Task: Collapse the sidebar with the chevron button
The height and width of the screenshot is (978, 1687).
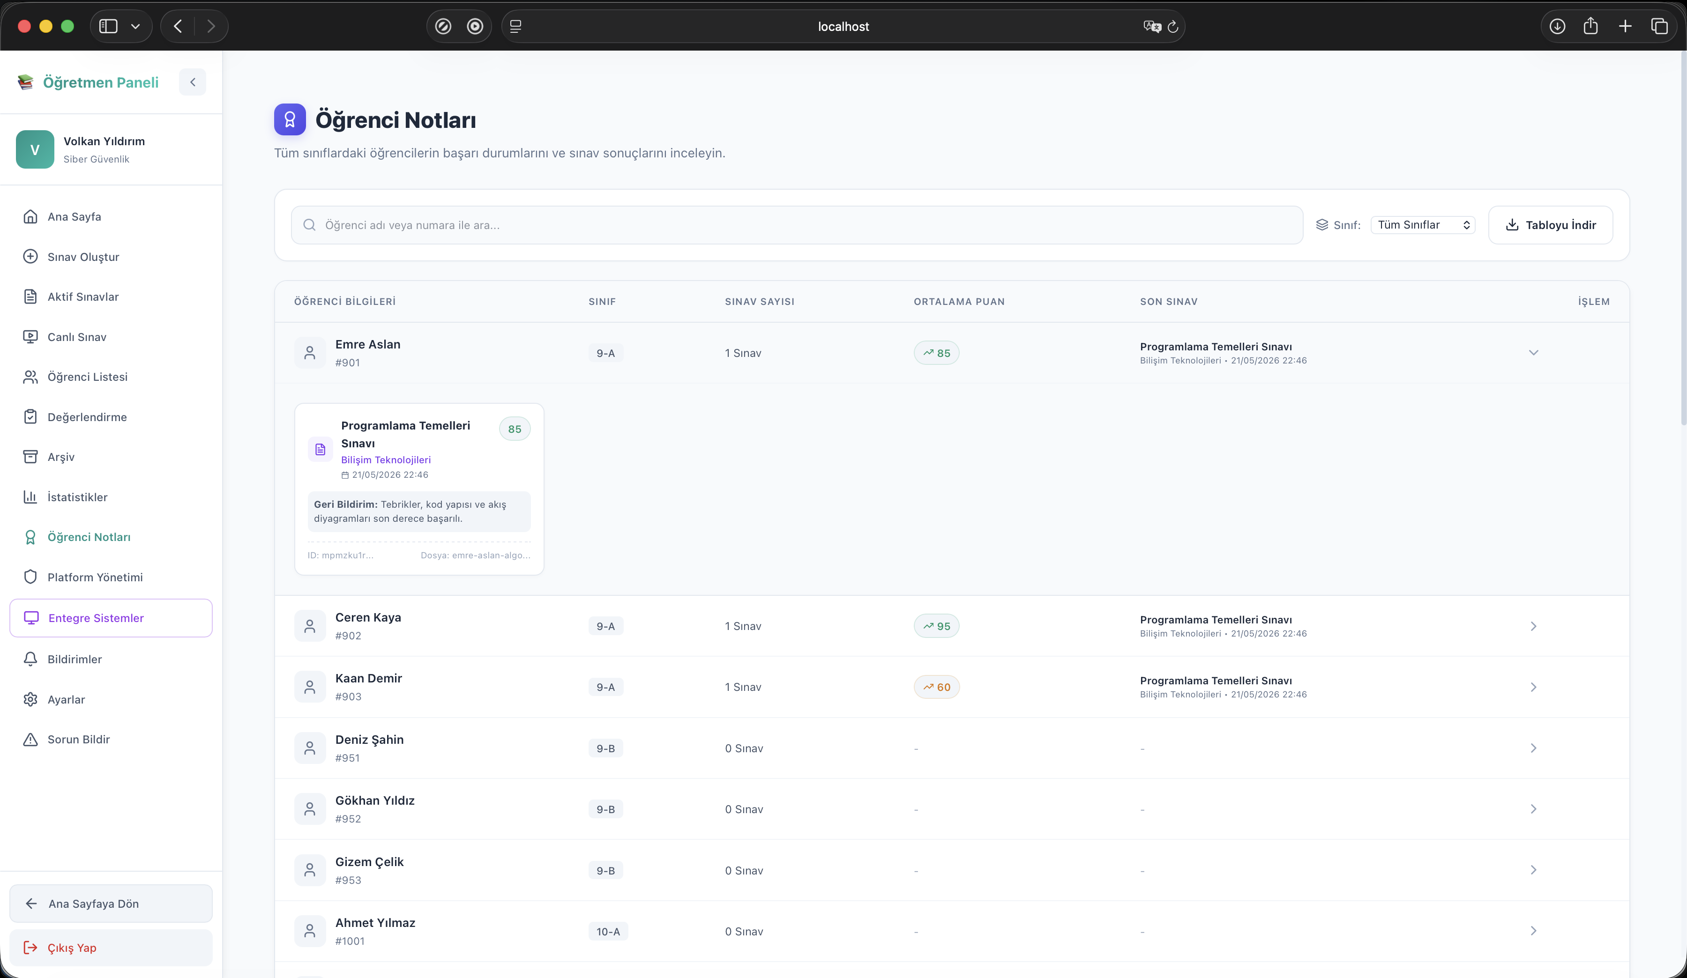Action: pos(193,82)
